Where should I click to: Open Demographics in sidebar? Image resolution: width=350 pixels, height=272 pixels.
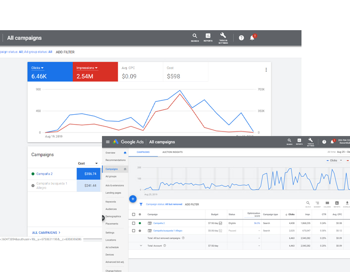coord(113,217)
